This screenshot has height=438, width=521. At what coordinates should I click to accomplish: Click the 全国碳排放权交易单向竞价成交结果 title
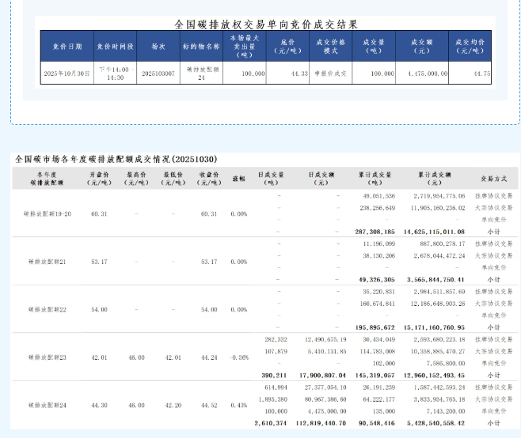[x=265, y=24]
